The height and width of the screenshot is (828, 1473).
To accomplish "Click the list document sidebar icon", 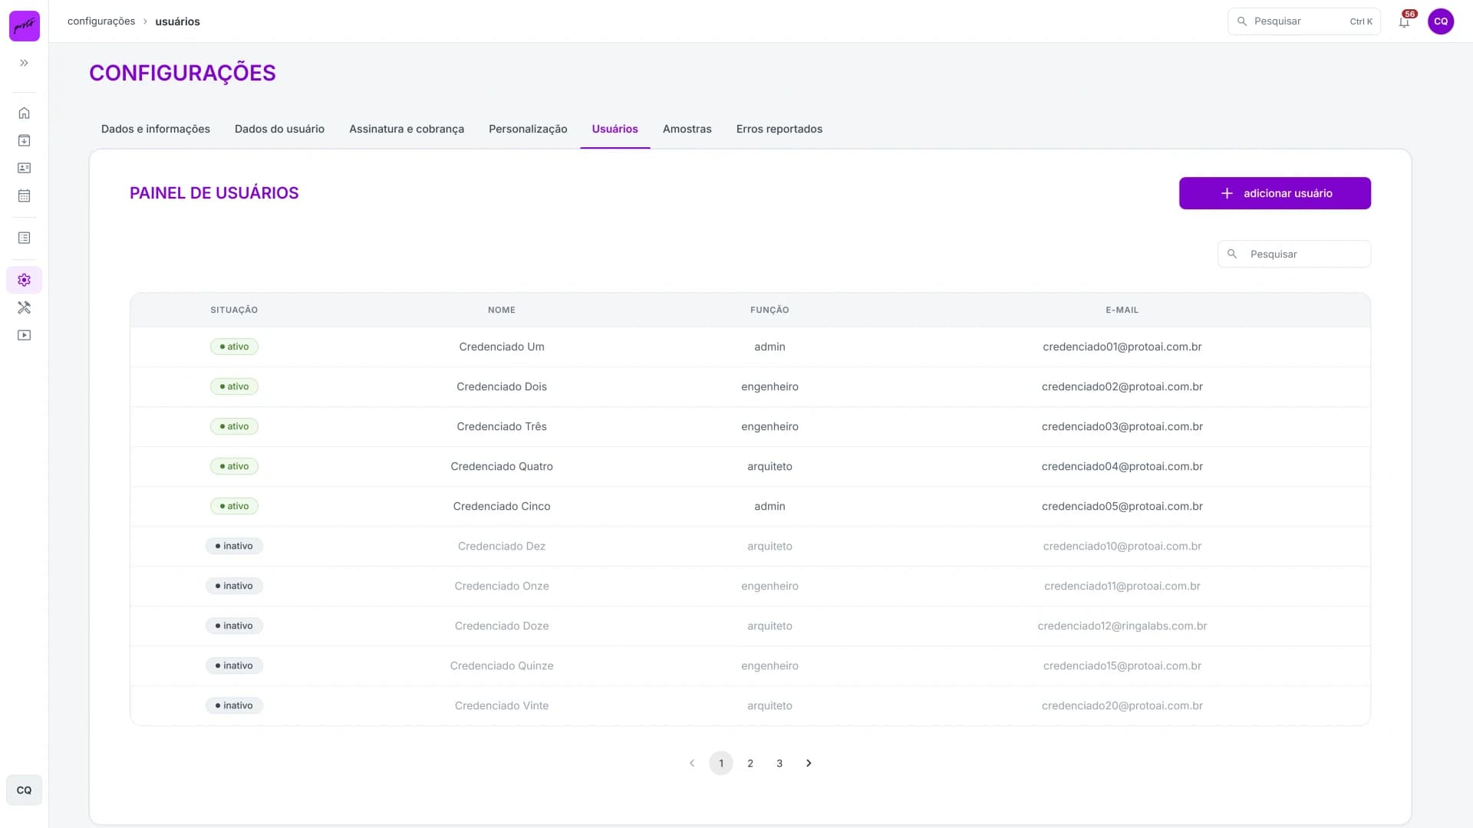I will point(24,238).
